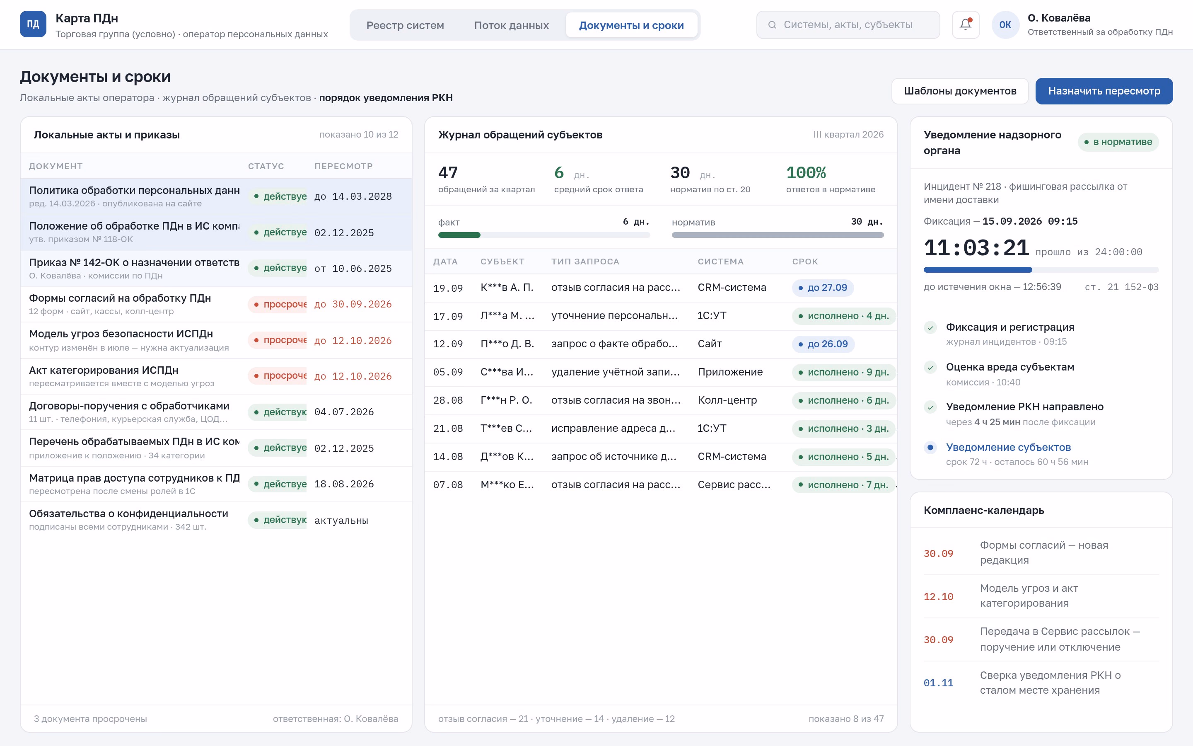Click the в нормативе status badge
The height and width of the screenshot is (746, 1193).
point(1118,142)
